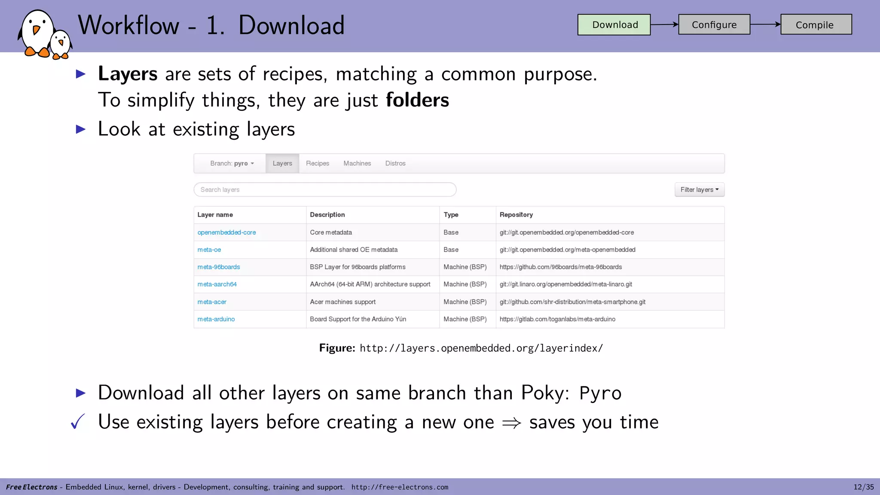Viewport: 880px width, 495px height.
Task: Click gitlab.com/toganlabs/meta-arduino repository text
Action: point(557,319)
